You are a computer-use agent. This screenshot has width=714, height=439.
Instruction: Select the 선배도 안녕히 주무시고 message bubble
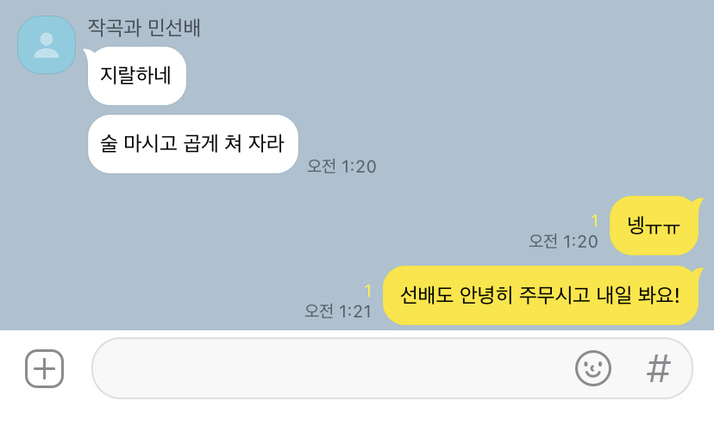click(x=541, y=295)
